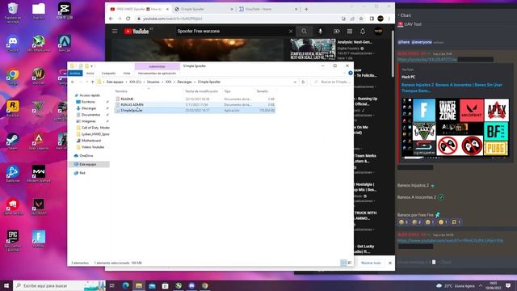Open the Fortnite desktop shortcut
This screenshot has width=517, height=291.
tap(39, 239)
